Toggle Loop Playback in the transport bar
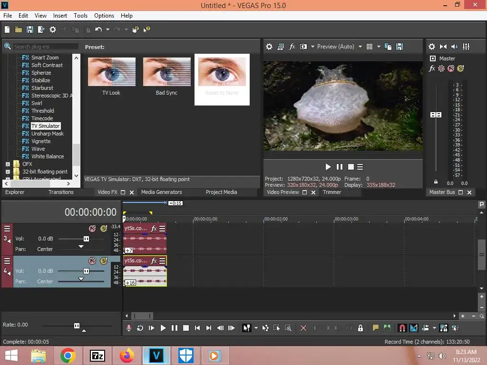Screen dimensions: 487x365 pos(140,328)
